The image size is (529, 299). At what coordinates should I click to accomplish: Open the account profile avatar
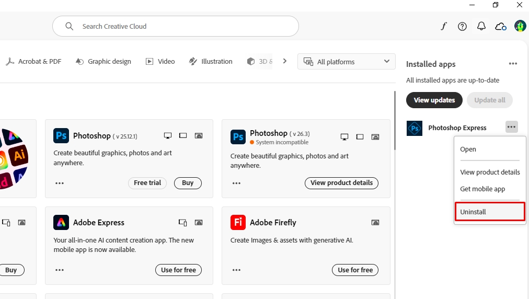coord(520,26)
